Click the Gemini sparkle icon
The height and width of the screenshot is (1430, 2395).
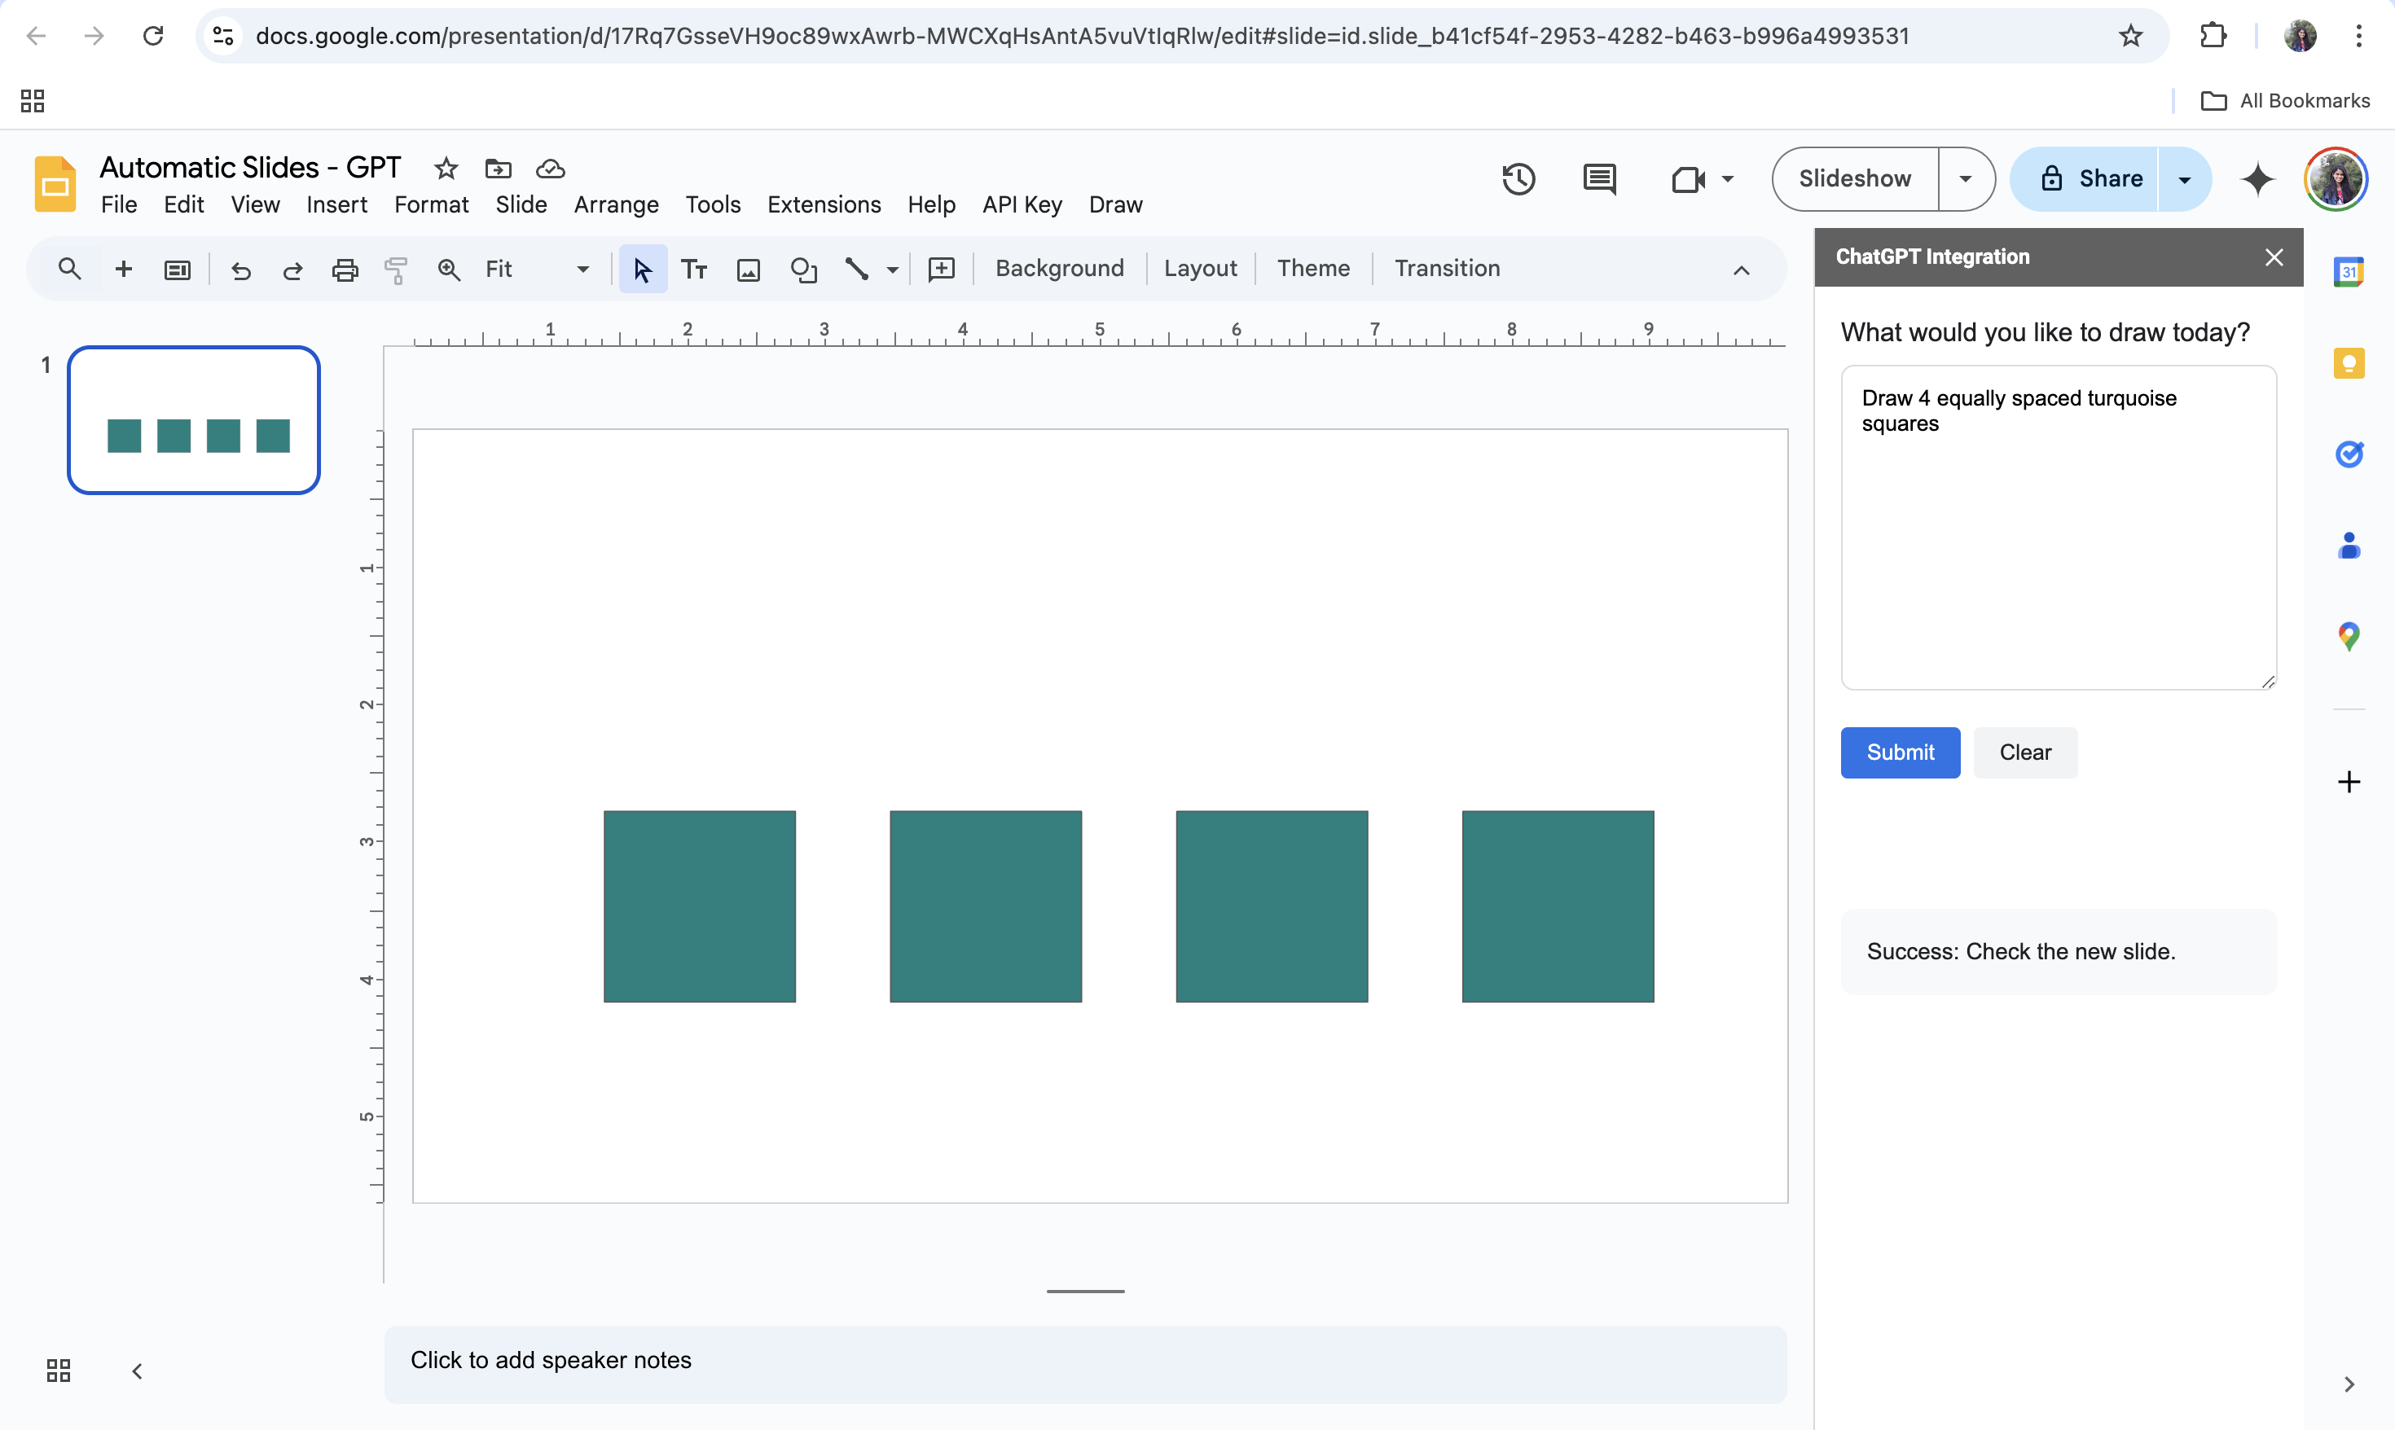[x=2257, y=179]
